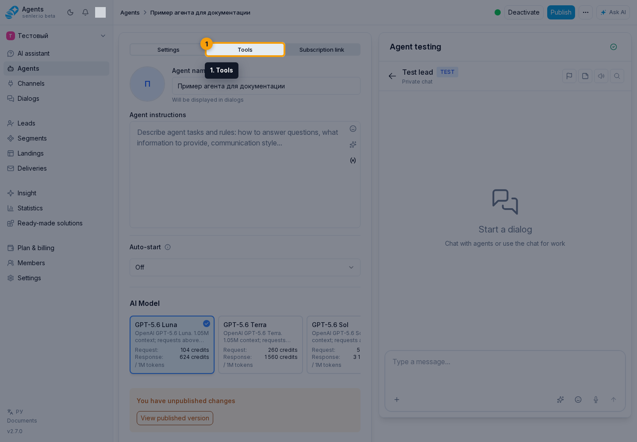Click emoji icon in message box
The width and height of the screenshot is (637, 442).
[x=578, y=400]
